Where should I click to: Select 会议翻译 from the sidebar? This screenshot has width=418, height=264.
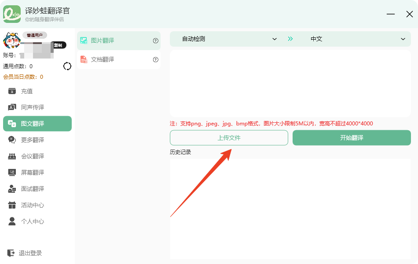tap(33, 156)
